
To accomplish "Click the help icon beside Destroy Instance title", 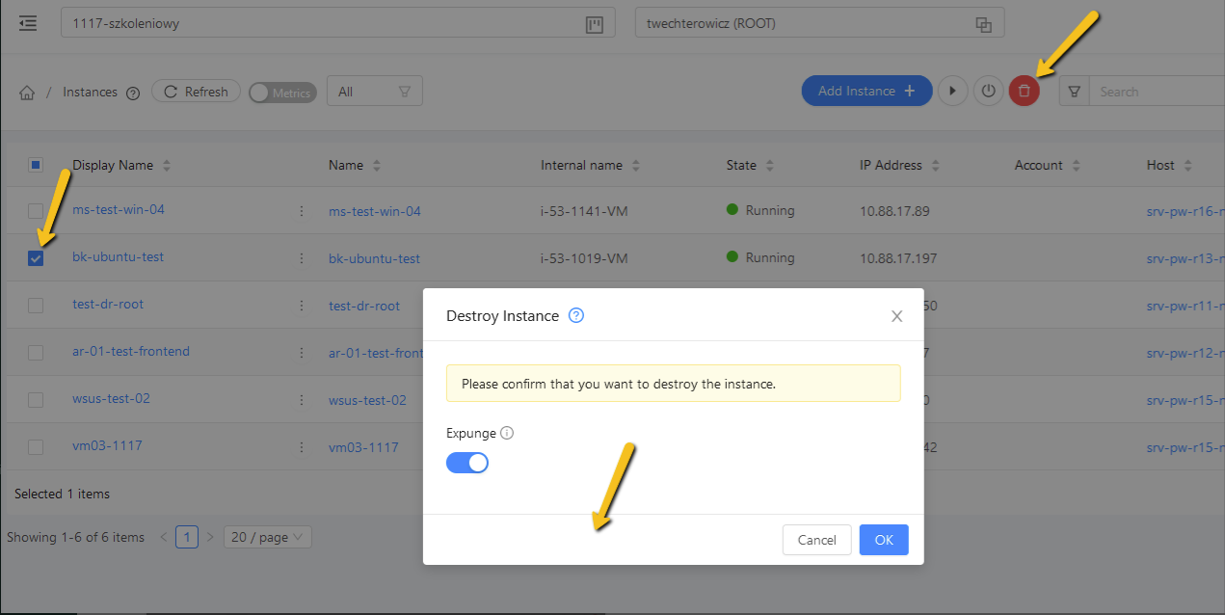I will [x=576, y=315].
